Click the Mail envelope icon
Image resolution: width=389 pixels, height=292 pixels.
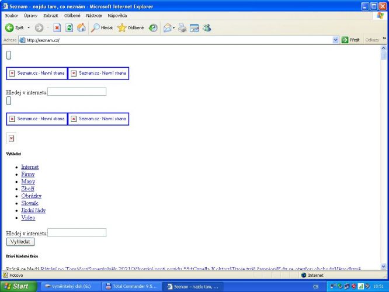point(168,28)
